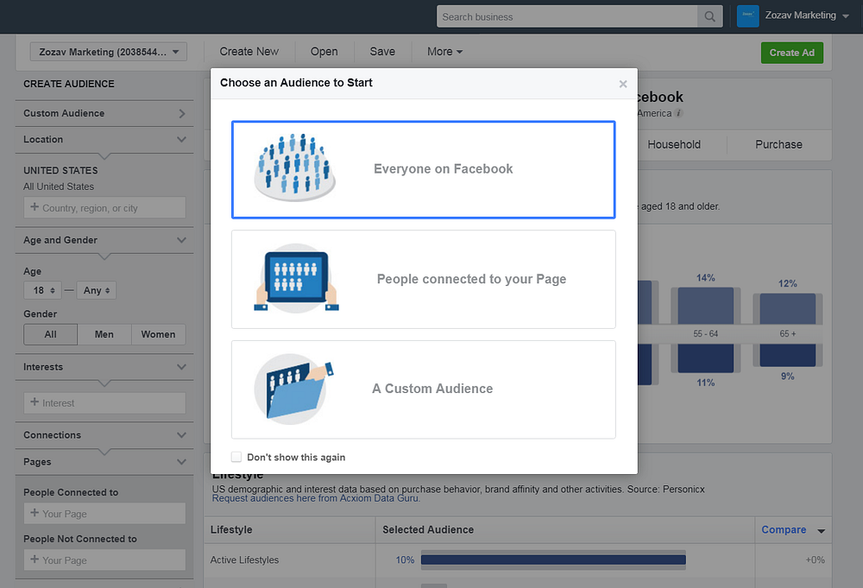Click the All United States text
Image resolution: width=863 pixels, height=588 pixels.
click(59, 187)
